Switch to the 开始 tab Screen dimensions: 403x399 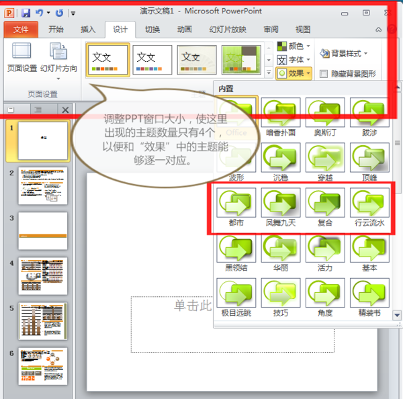pyautogui.click(x=56, y=30)
